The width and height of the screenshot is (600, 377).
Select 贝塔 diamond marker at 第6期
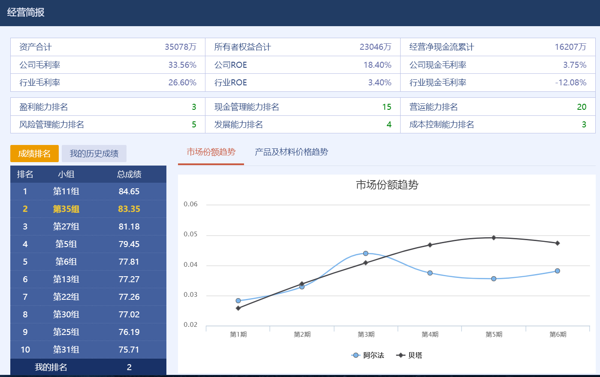(558, 243)
